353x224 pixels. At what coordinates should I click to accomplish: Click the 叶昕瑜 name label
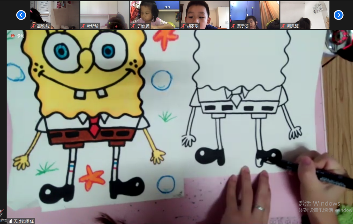(93, 26)
